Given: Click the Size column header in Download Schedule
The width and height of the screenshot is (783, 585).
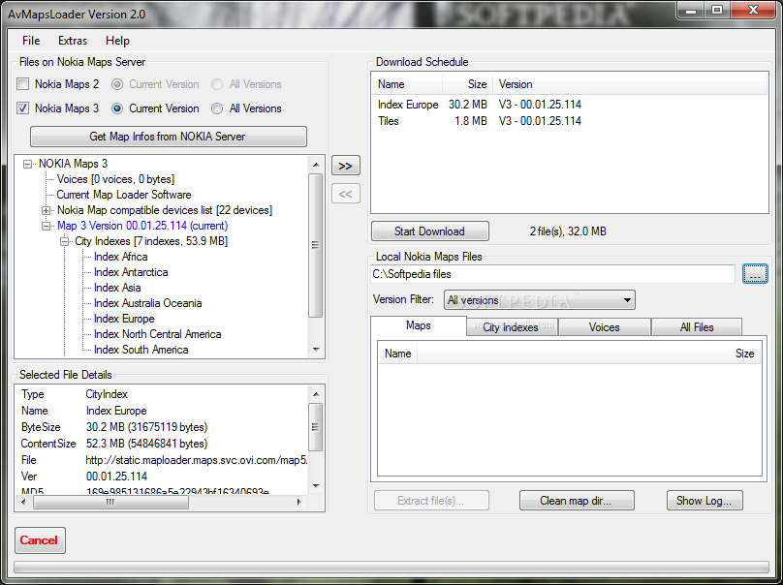Looking at the screenshot, I should [x=468, y=84].
